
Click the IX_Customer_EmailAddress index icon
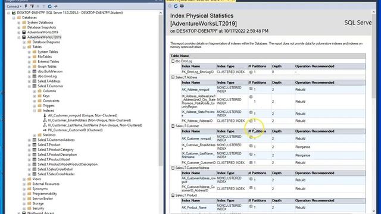45,120
